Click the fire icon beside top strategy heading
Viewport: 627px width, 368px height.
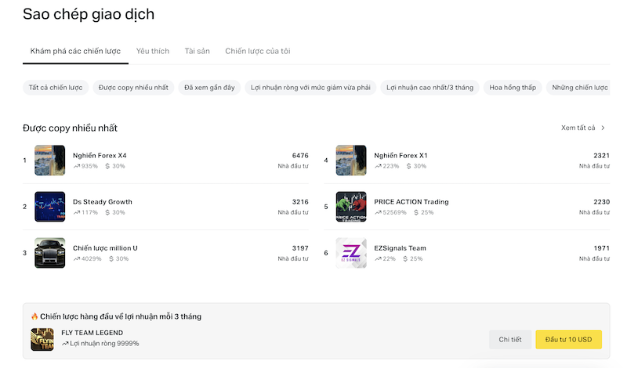click(x=34, y=317)
